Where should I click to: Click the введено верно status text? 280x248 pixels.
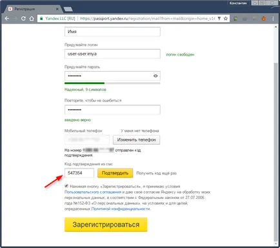tap(77, 119)
